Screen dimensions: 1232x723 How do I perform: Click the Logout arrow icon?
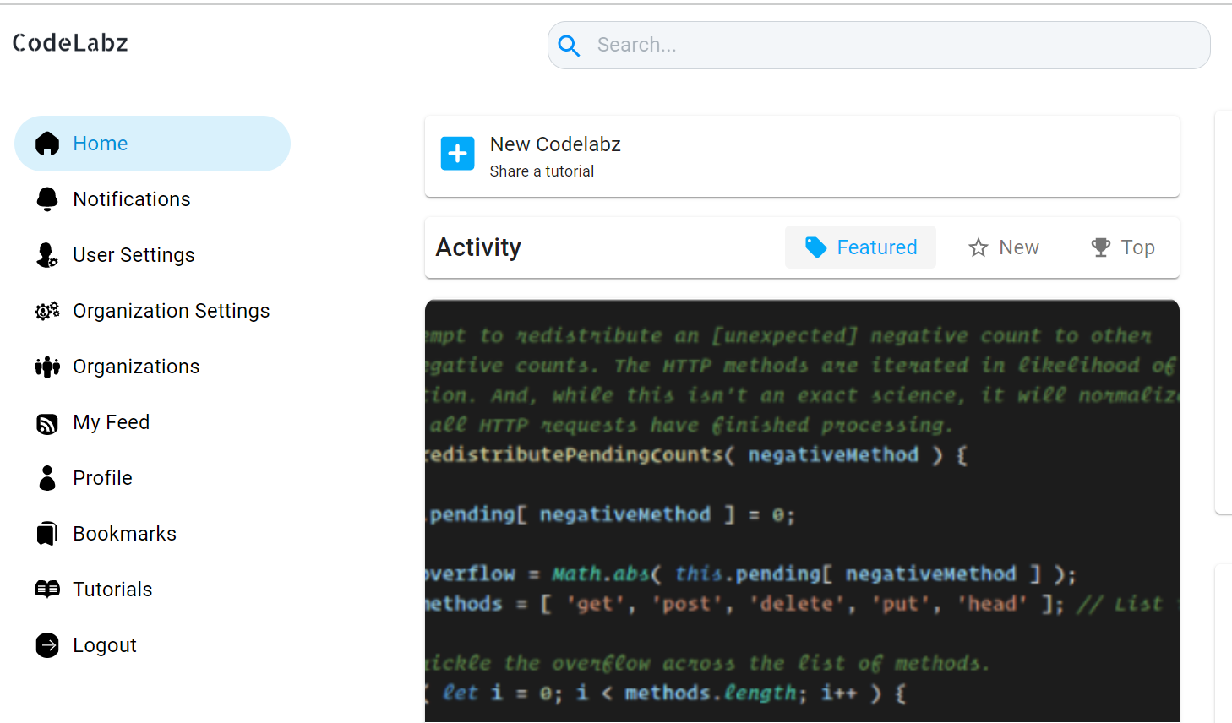47,644
